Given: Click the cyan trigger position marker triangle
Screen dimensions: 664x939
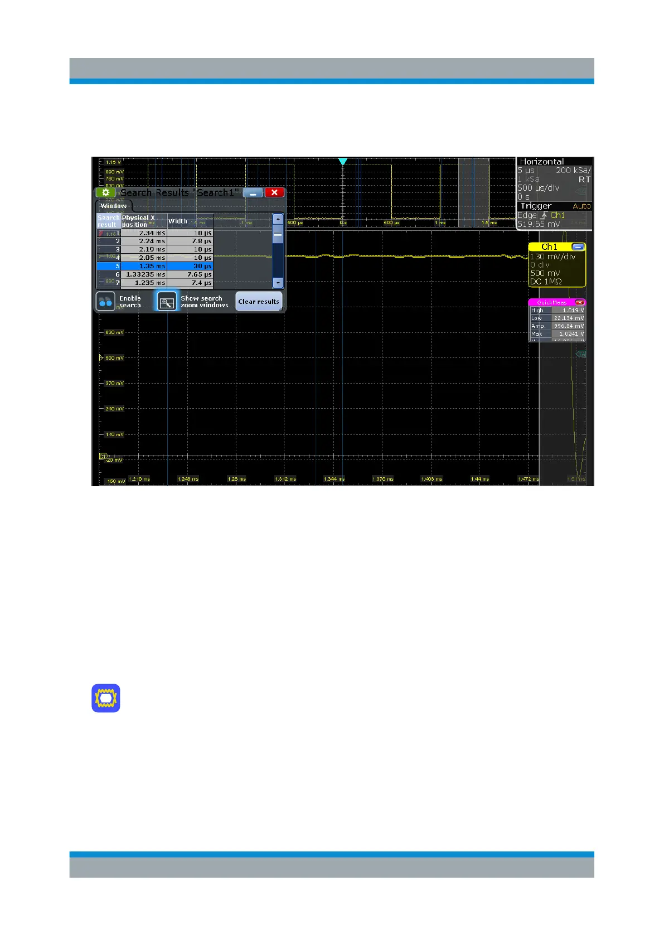Looking at the screenshot, I should [343, 162].
